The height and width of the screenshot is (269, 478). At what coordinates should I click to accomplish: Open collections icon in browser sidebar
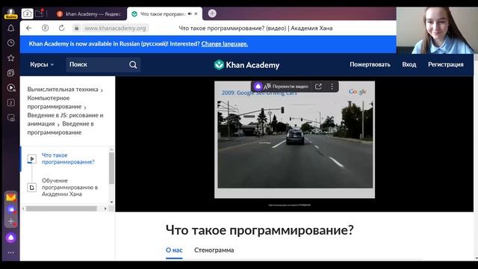(10, 72)
